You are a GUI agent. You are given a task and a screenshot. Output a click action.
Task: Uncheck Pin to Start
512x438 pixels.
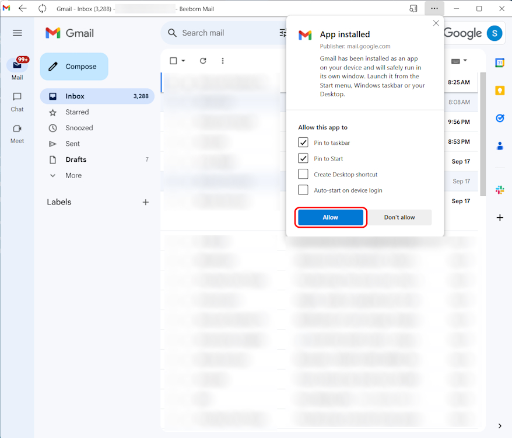tap(303, 158)
